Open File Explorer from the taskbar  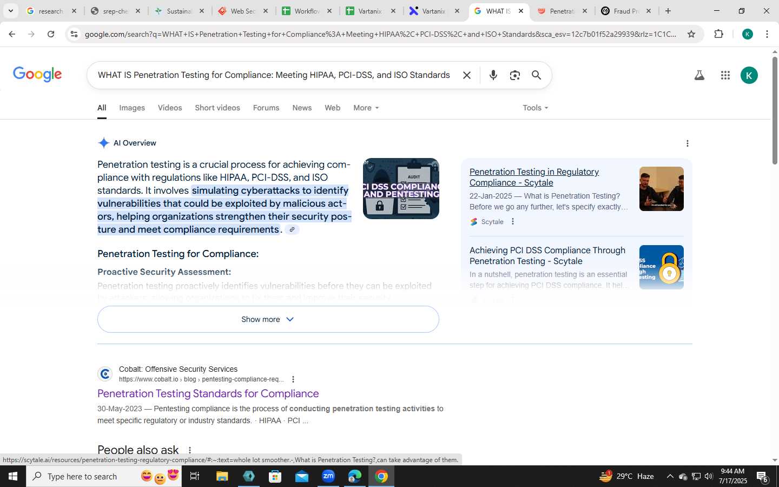coord(222,476)
